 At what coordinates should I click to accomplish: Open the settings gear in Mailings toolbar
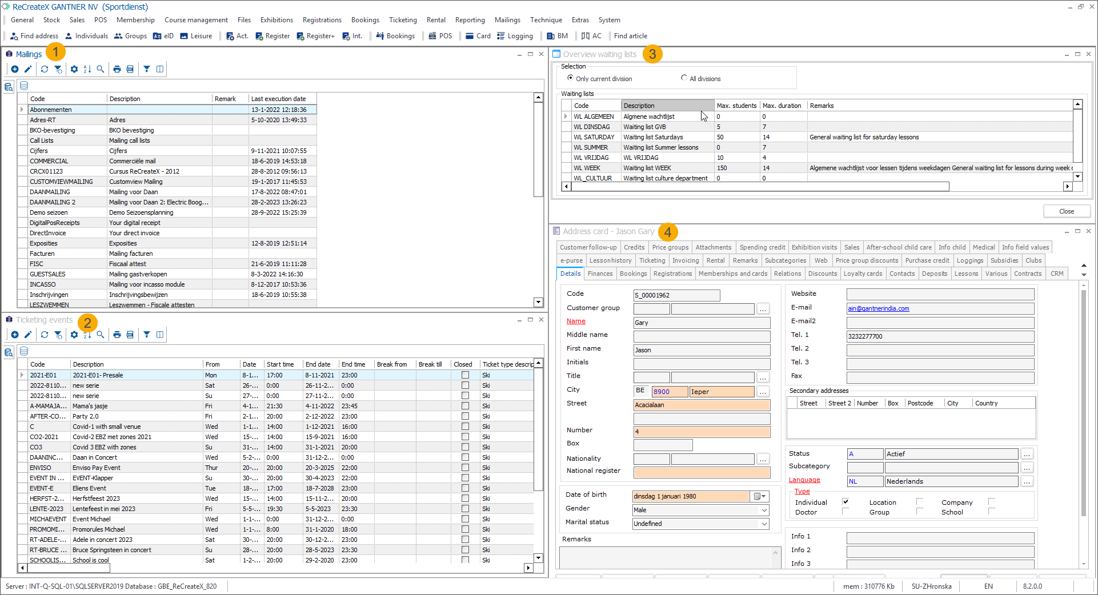pyautogui.click(x=74, y=69)
